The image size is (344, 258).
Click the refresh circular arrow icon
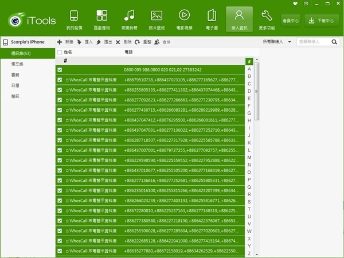138,42
